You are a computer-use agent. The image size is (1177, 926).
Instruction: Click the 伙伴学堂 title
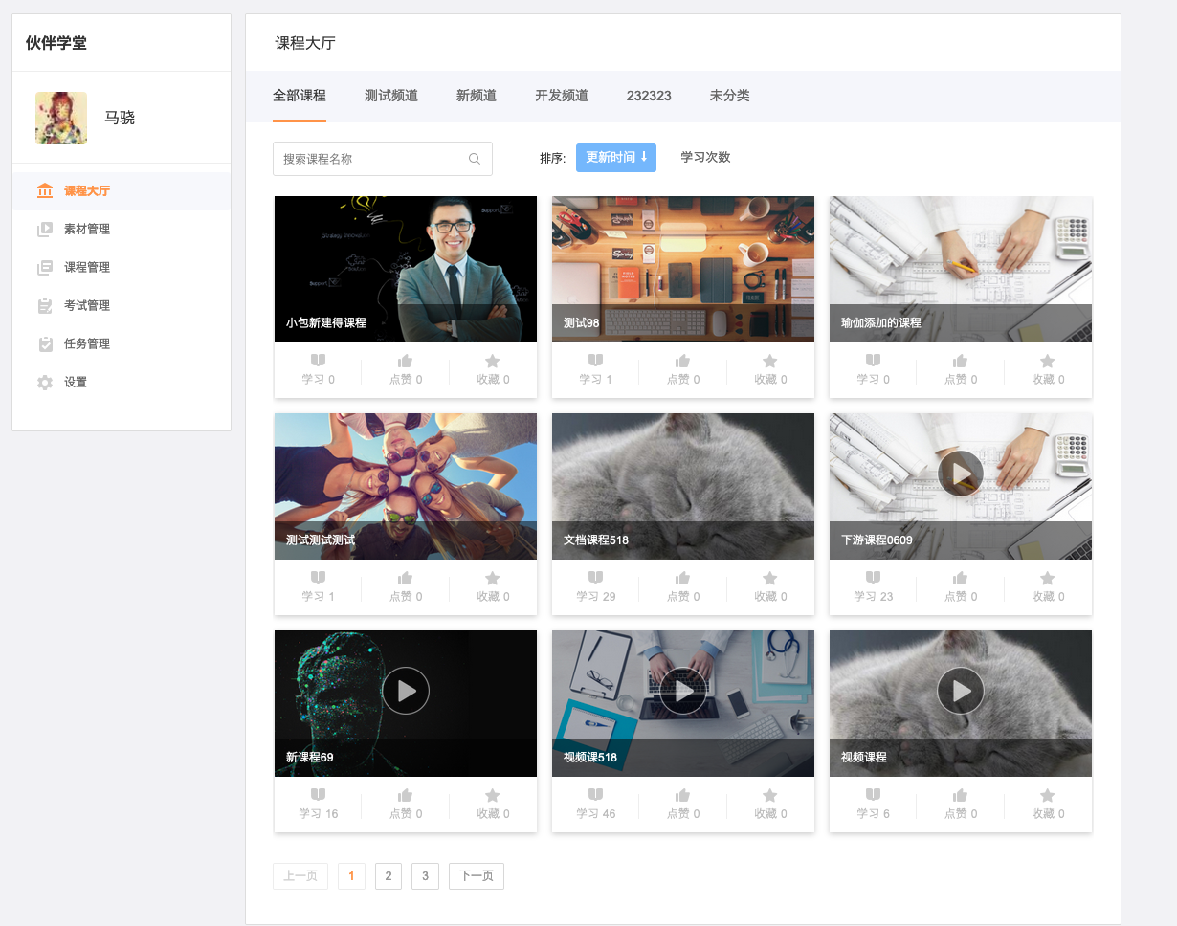click(x=56, y=43)
